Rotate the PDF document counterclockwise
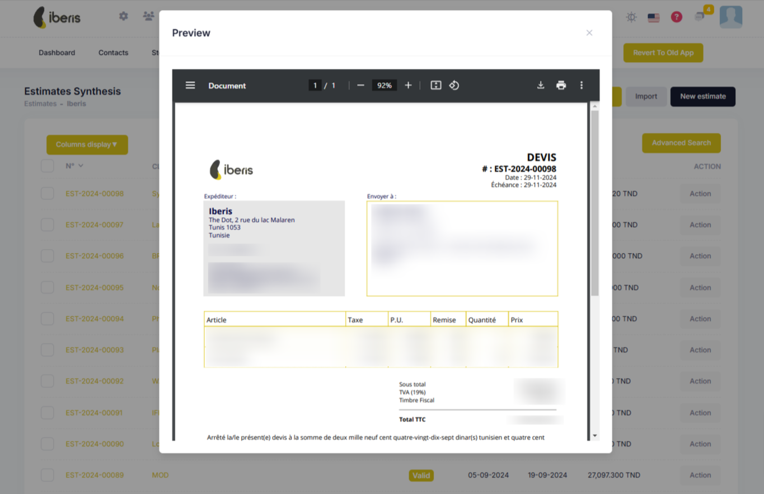Viewport: 764px width, 494px height. [454, 86]
